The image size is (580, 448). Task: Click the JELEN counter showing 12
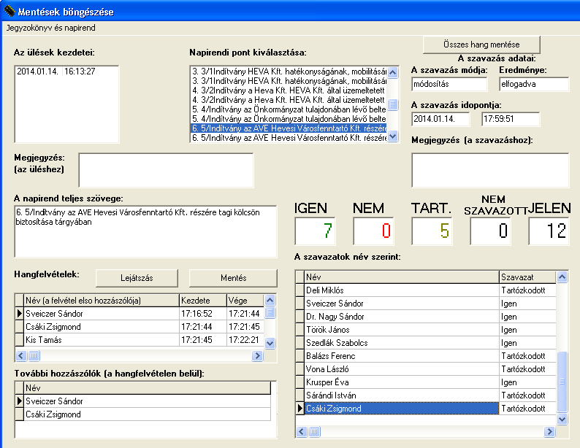(549, 231)
